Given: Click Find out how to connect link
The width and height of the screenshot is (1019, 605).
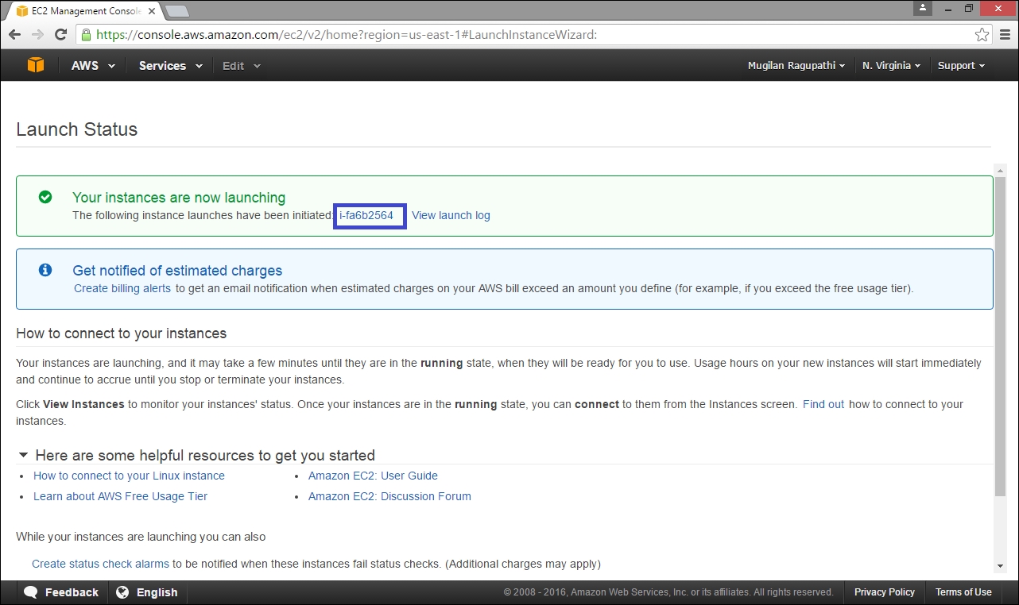Looking at the screenshot, I should (823, 404).
